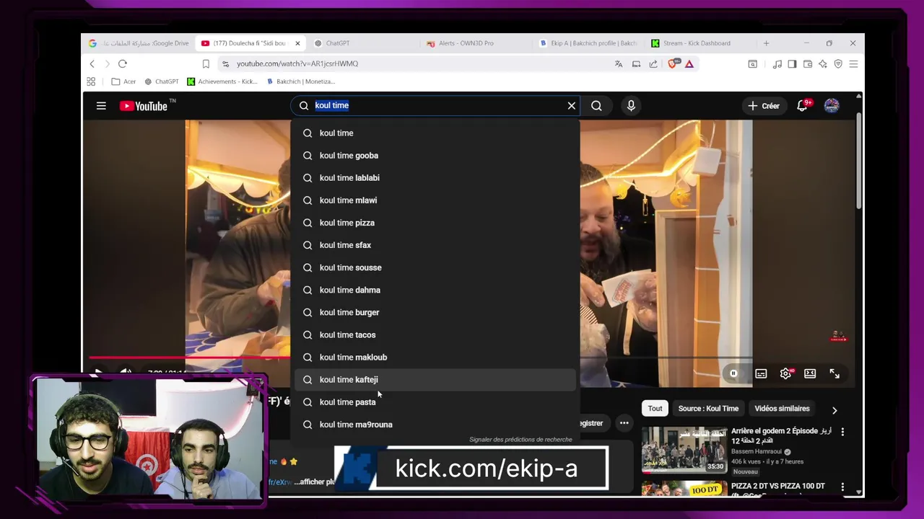Image resolution: width=924 pixels, height=519 pixels.
Task: Go back with the browser back arrow
Action: [92, 64]
